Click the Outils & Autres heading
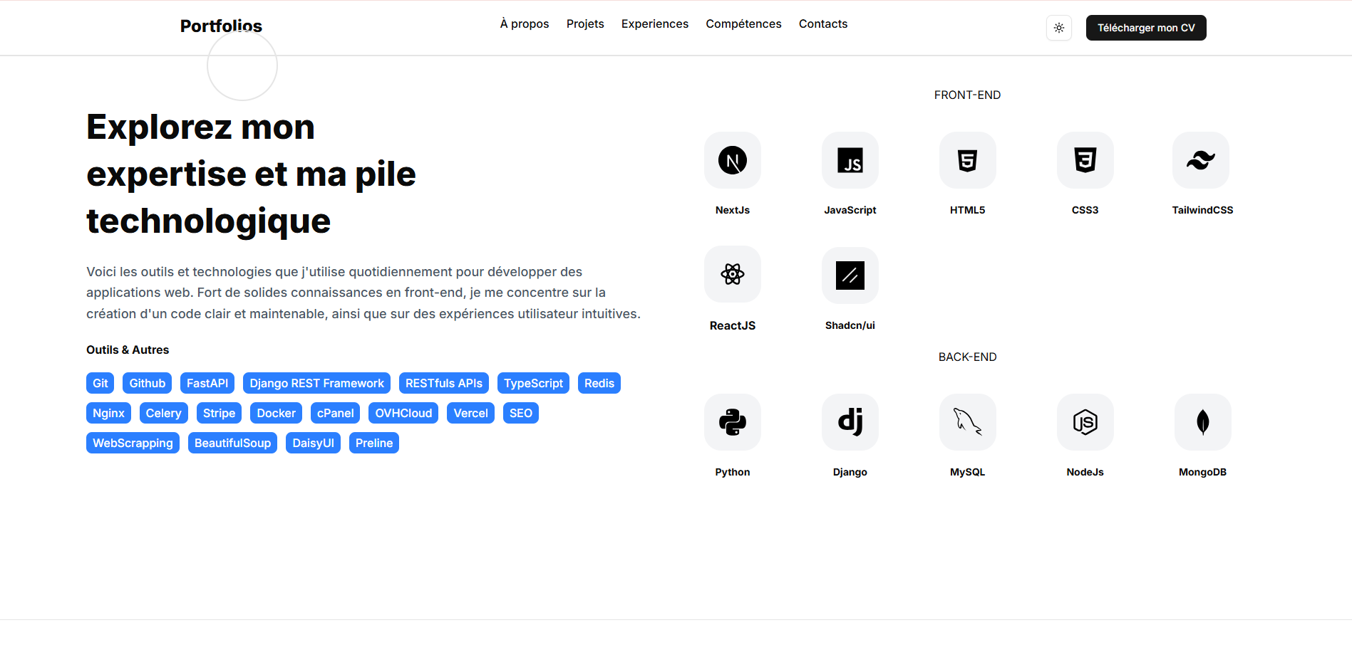The height and width of the screenshot is (672, 1352). point(128,350)
